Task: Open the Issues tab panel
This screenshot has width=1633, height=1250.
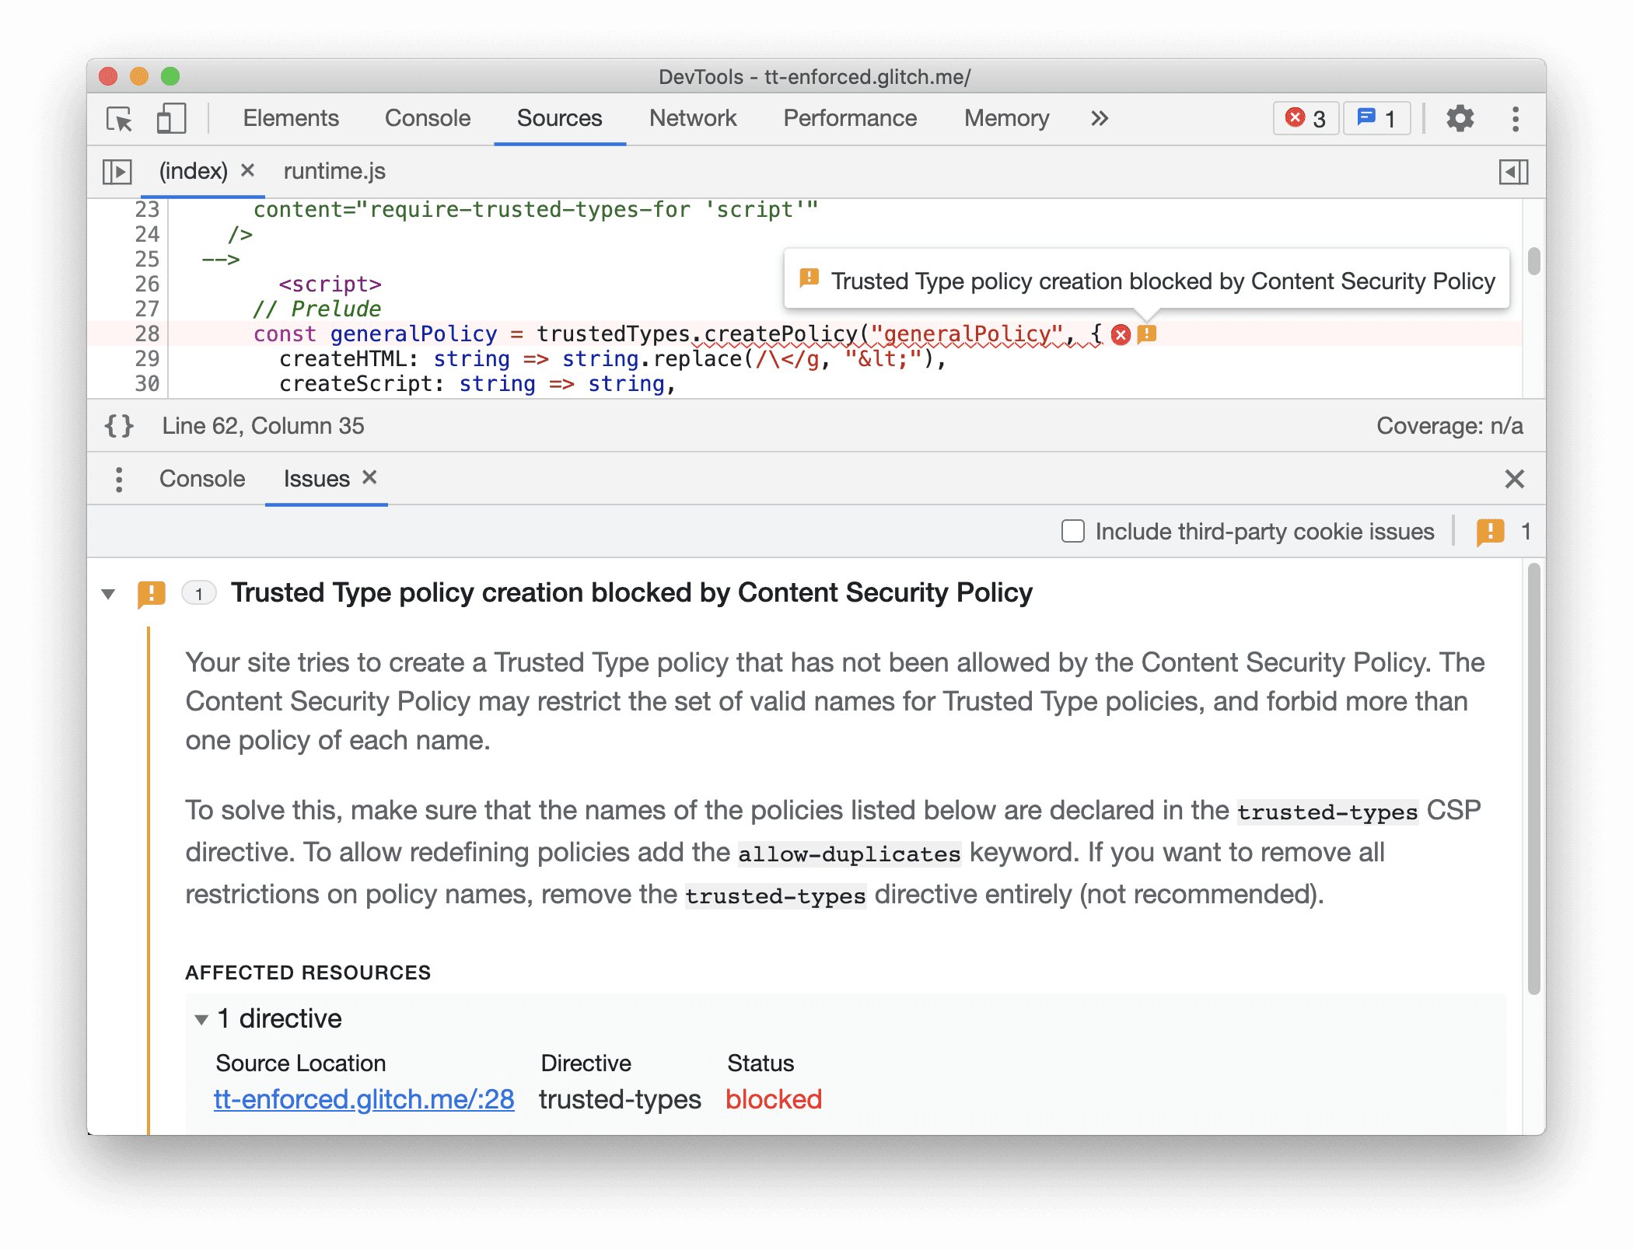Action: tap(311, 478)
